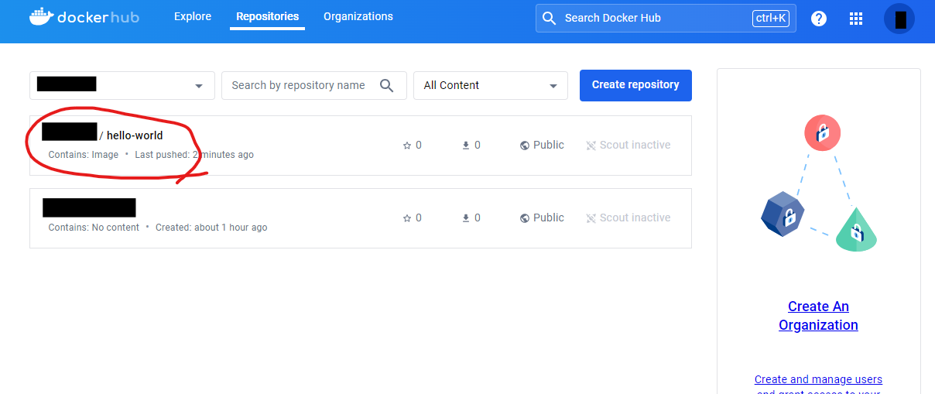Click the ctrl+K shortcut badge
The height and width of the screenshot is (394, 935).
pos(771,18)
